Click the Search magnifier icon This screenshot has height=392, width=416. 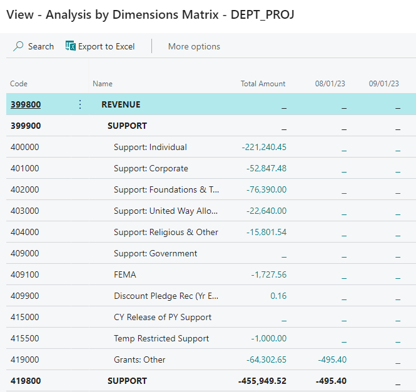(19, 46)
